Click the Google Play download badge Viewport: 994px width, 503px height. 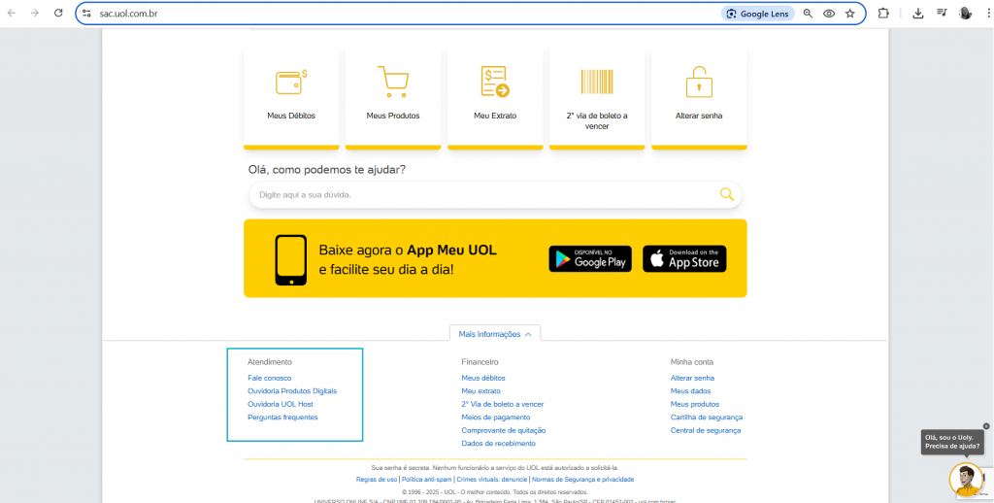coord(590,259)
